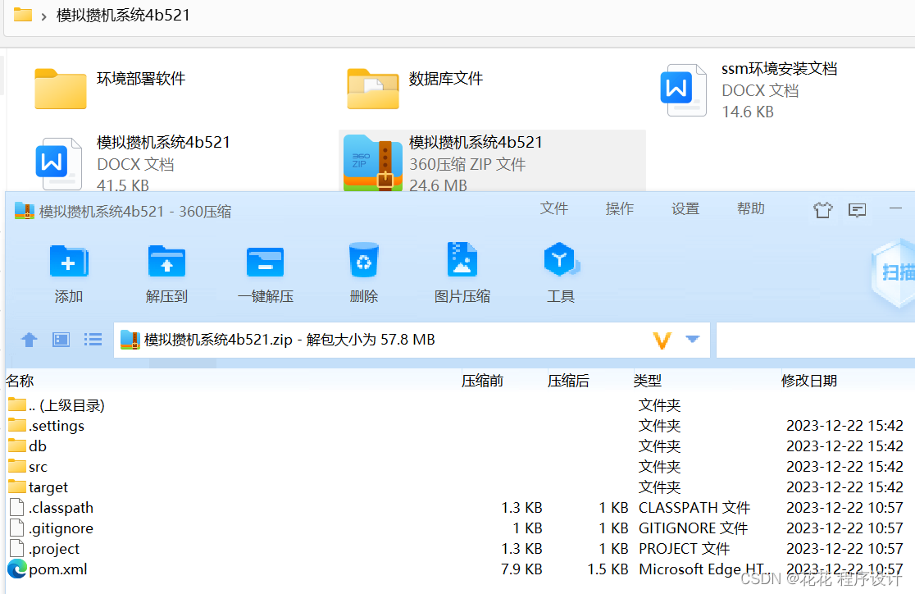This screenshot has height=594, width=915.
Task: Click the PROJECT 文件 type cell
Action: pyautogui.click(x=684, y=548)
